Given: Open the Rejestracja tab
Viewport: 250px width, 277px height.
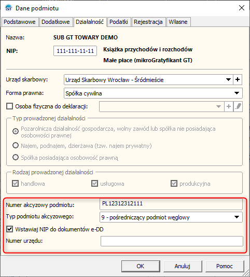Looking at the screenshot, I should pos(148,22).
